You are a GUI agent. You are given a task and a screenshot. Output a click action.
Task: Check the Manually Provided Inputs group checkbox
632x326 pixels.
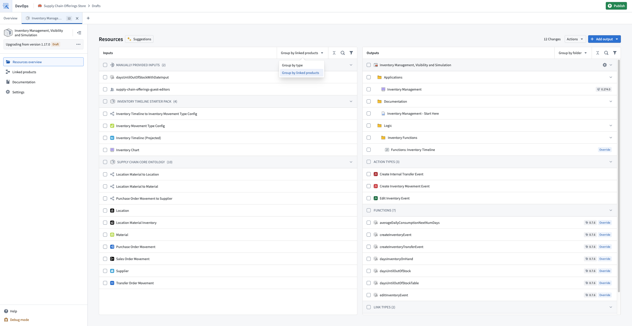(105, 65)
